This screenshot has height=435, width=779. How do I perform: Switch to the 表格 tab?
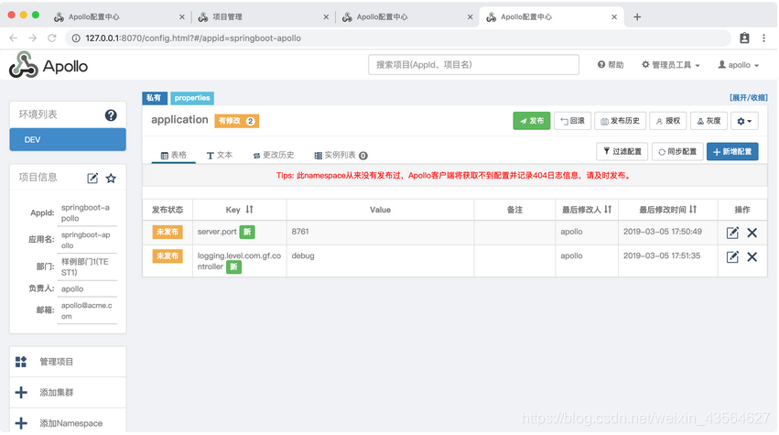173,155
